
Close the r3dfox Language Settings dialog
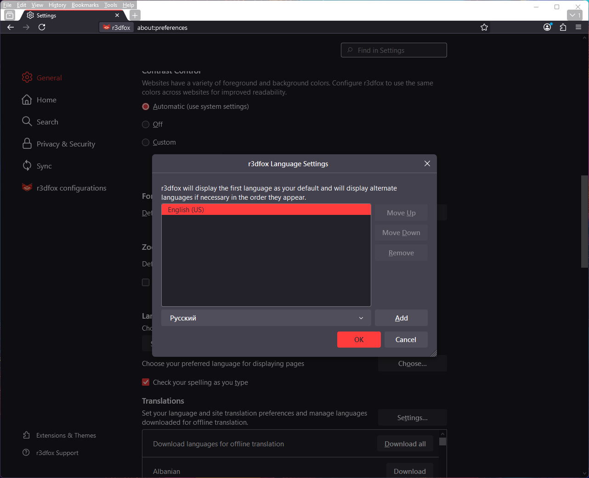(x=427, y=163)
